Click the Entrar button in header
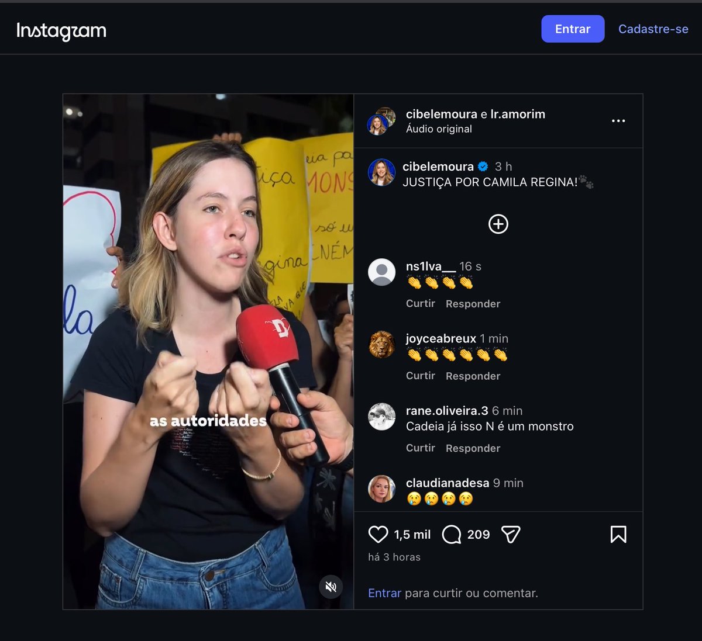702x641 pixels. [573, 29]
